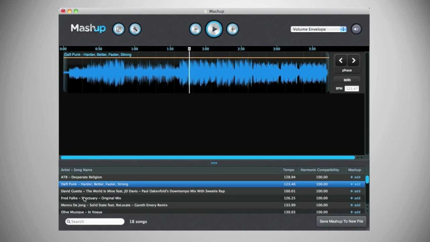
Task: Start playback with the play button
Action: tap(214, 29)
